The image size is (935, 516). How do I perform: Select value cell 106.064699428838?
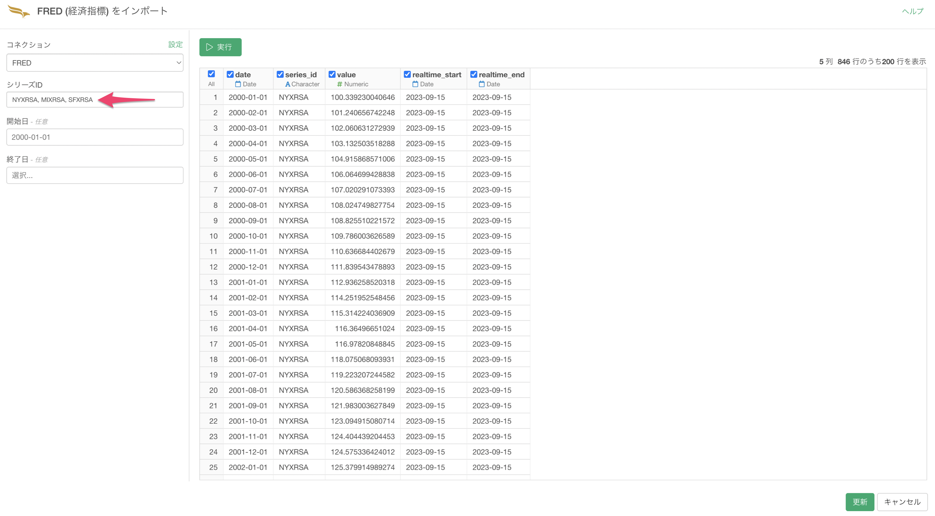tap(363, 175)
